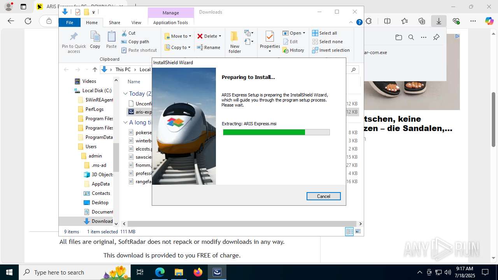Switch to Details view layout
The width and height of the screenshot is (498, 280).
[x=349, y=231]
